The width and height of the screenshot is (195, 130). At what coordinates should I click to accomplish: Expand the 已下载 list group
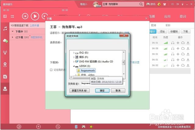click(x=12, y=37)
